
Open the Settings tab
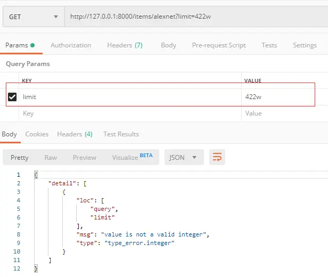pyautogui.click(x=305, y=45)
